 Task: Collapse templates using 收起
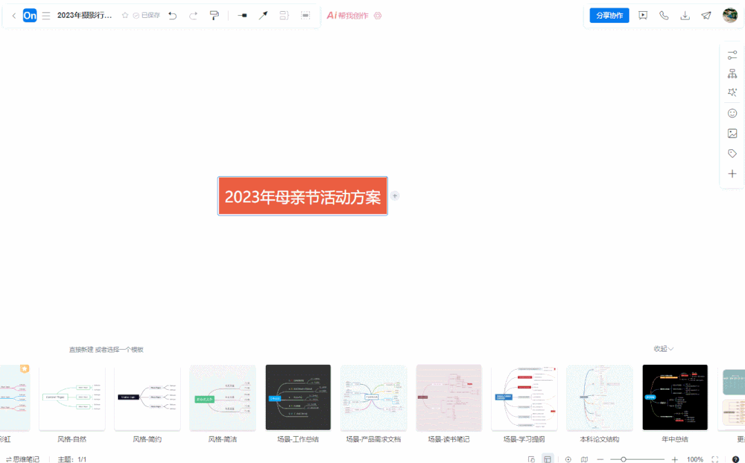point(661,348)
